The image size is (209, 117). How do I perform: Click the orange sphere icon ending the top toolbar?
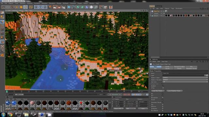click(111, 7)
